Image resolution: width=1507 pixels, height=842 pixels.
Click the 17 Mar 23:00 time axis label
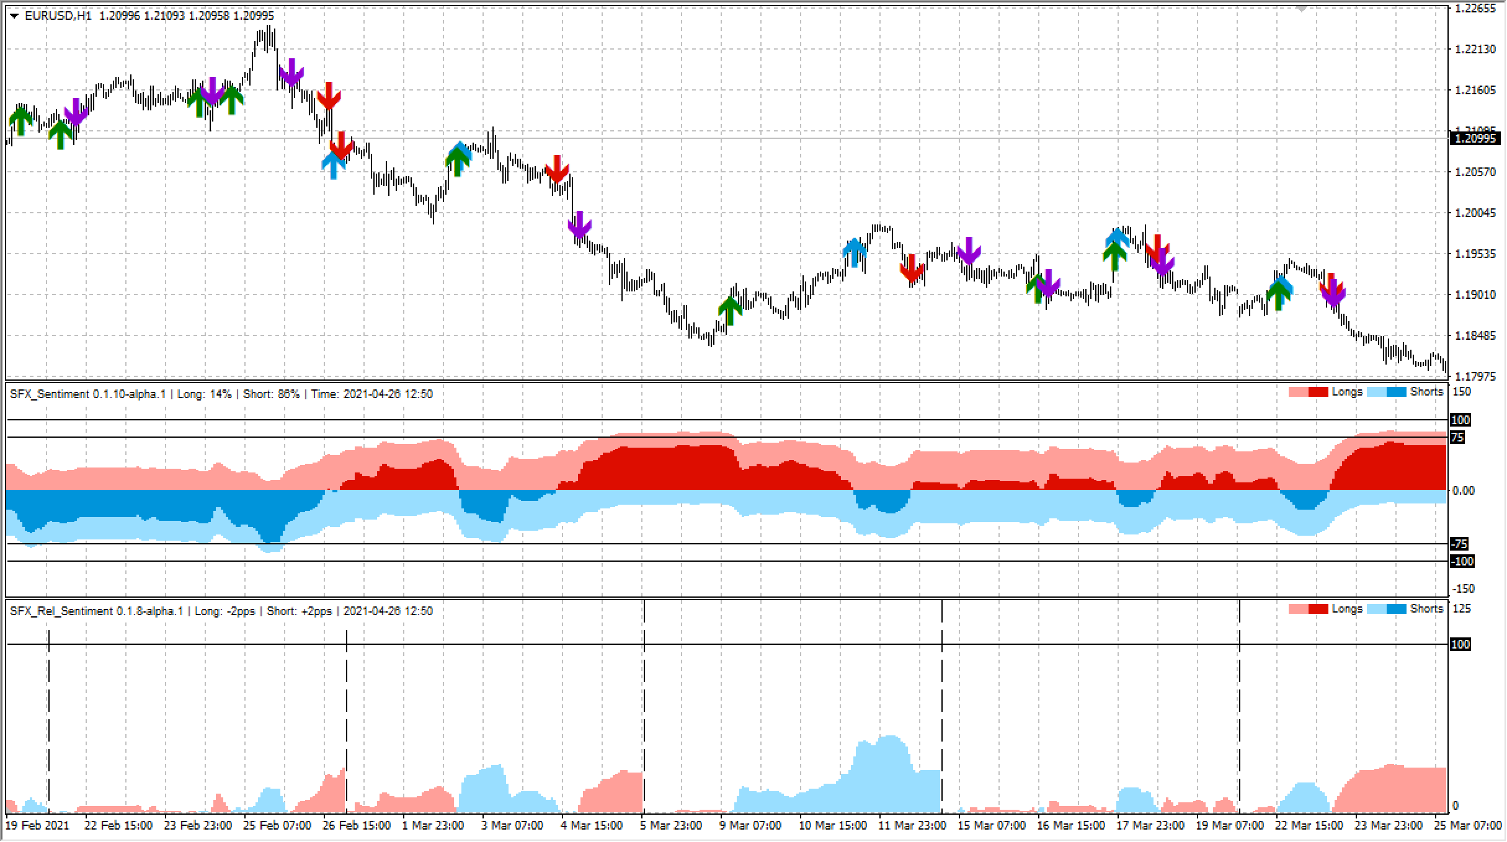(x=1150, y=826)
